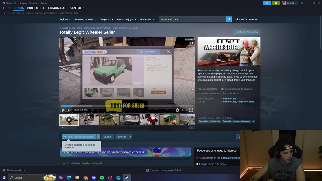Image resolution: width=322 pixels, height=181 pixels.
Task: Expand the Recomendaciones dropdown
Action: click(85, 19)
